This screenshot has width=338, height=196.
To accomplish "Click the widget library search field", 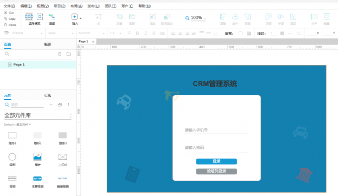I will tap(27, 105).
